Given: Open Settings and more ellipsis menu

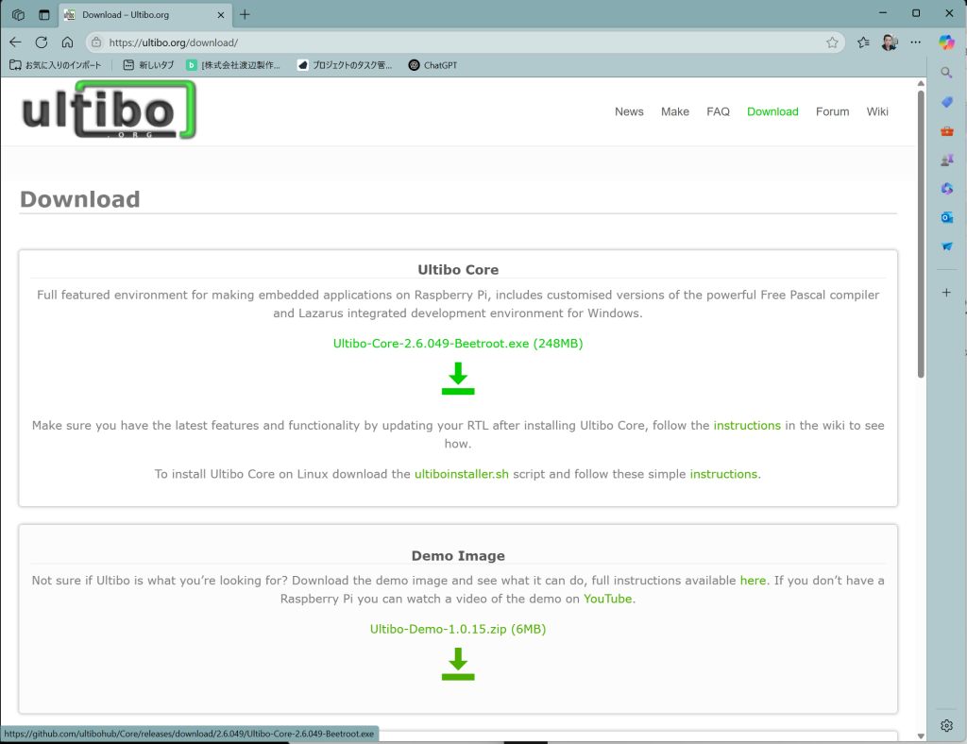Looking at the screenshot, I should pyautogui.click(x=916, y=42).
